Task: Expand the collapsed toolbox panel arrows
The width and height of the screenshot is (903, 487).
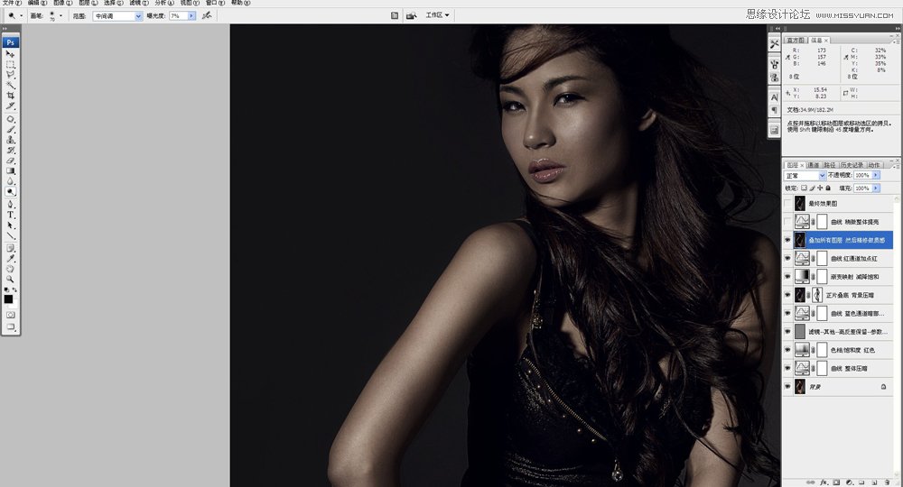Action: [x=5, y=28]
